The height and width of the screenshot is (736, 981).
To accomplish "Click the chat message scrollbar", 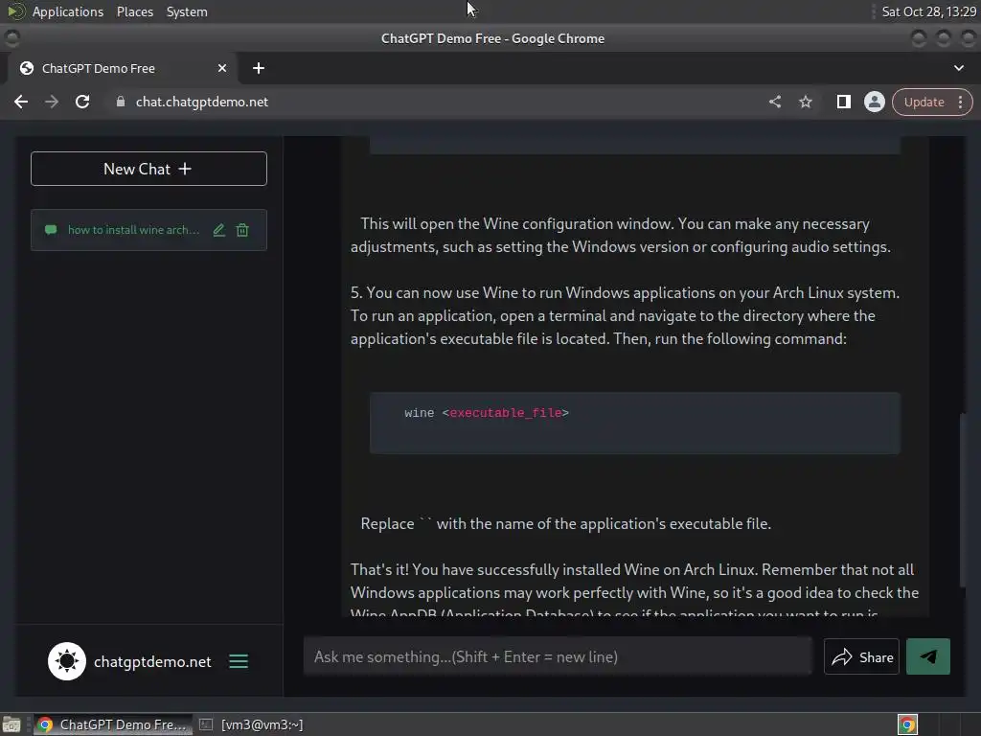I will pyautogui.click(x=963, y=499).
